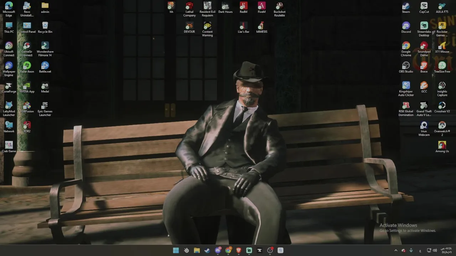This screenshot has height=256, width=456.
Task: Open Crosshair V2 desktop shortcut
Action: [x=442, y=107]
